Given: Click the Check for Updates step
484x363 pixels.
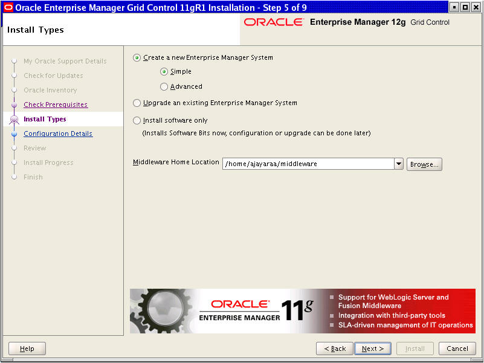Looking at the screenshot, I should [x=53, y=75].
